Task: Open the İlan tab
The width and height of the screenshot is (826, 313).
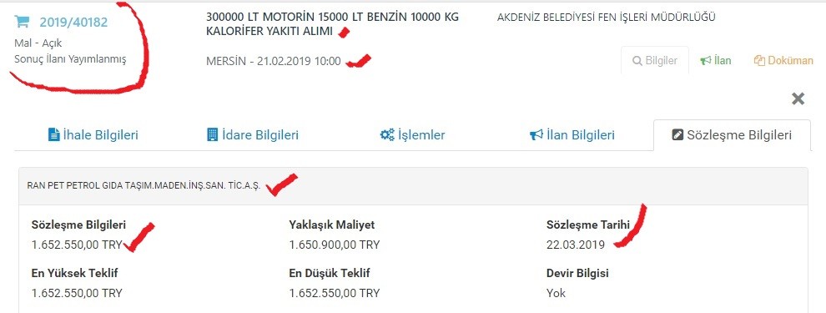Action: point(715,61)
